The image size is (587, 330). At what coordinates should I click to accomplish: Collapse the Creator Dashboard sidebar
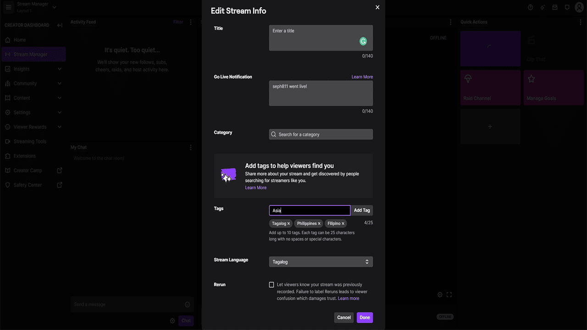[x=60, y=25]
